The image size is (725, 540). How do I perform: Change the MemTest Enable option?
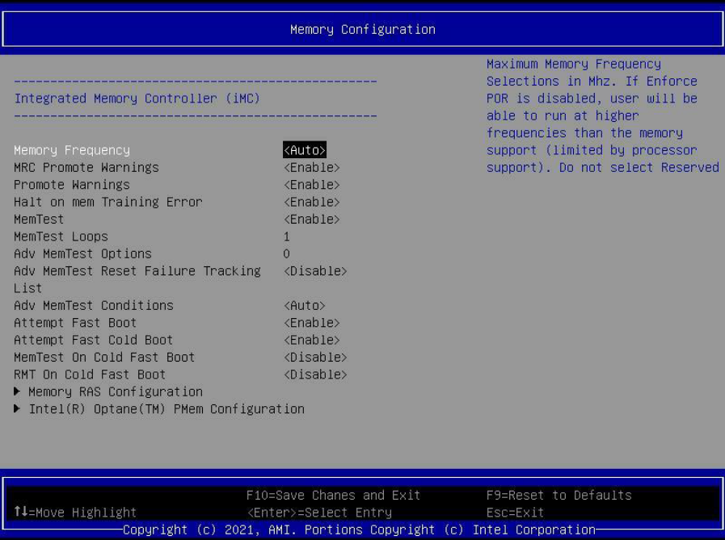pyautogui.click(x=312, y=220)
